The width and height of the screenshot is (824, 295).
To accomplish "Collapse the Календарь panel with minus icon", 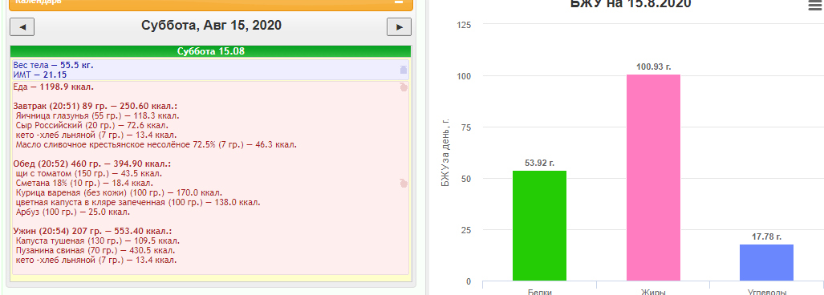I will pyautogui.click(x=399, y=2).
